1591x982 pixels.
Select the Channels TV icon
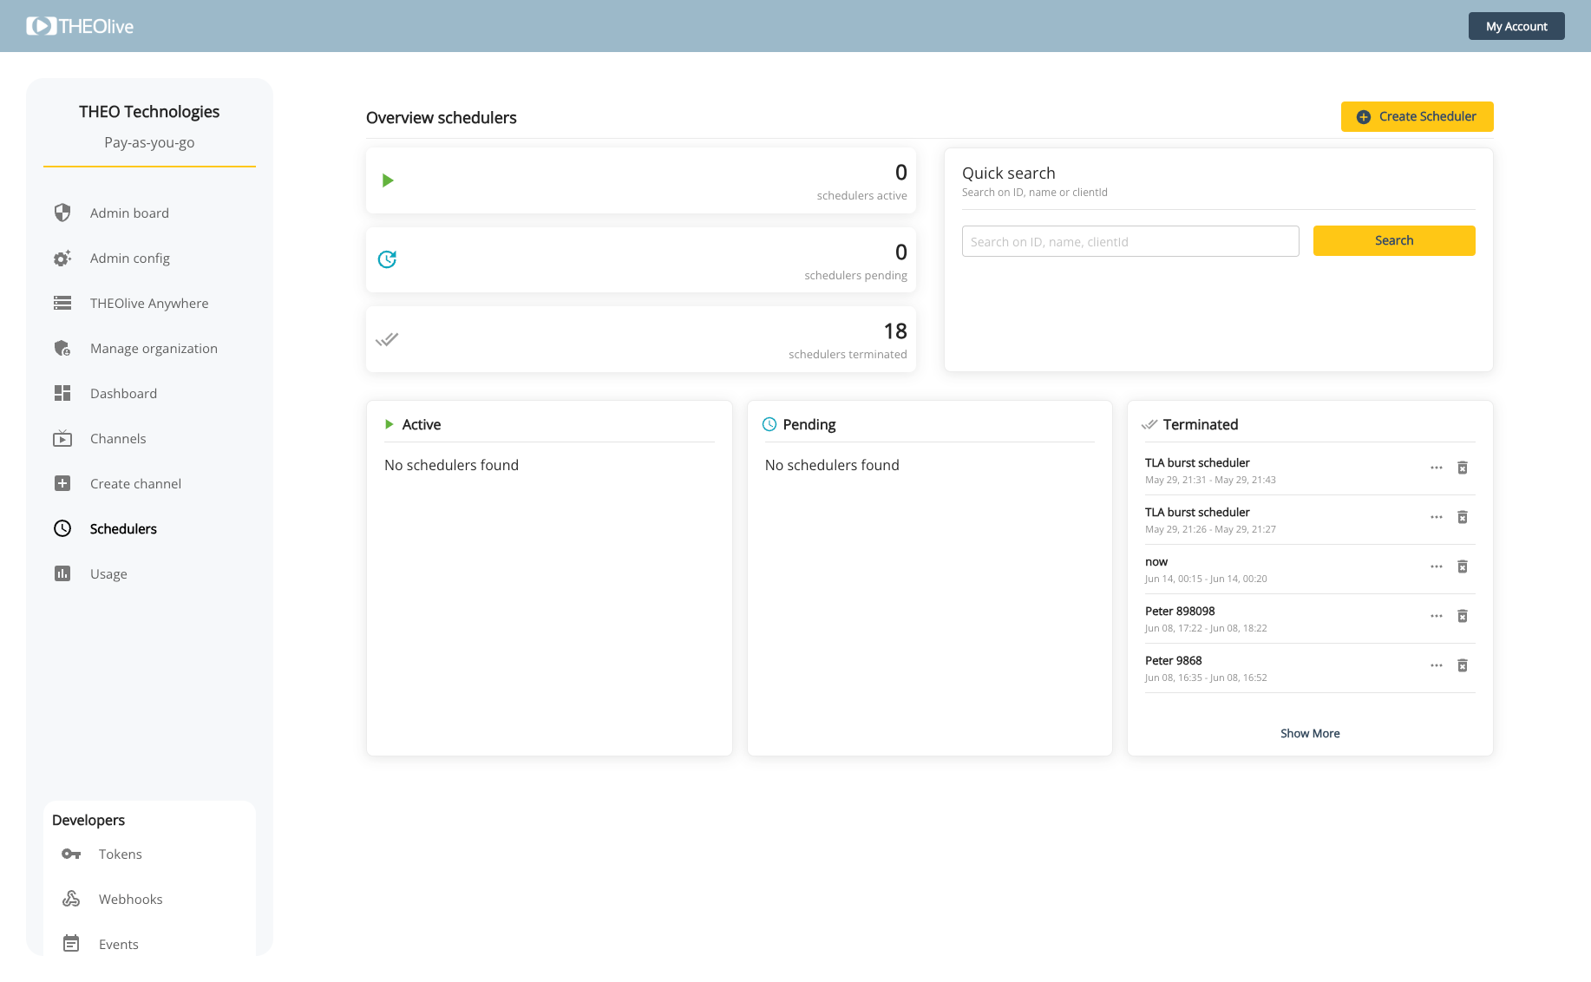62,438
